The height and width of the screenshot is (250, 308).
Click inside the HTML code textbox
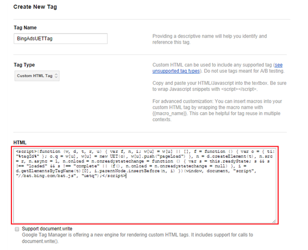145,185
